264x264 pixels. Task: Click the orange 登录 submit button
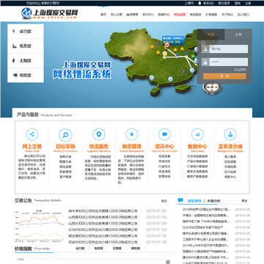(224, 76)
